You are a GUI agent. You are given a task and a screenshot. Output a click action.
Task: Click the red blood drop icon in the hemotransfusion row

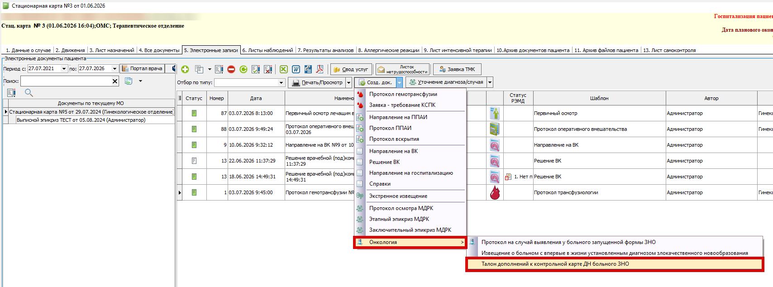click(x=495, y=192)
